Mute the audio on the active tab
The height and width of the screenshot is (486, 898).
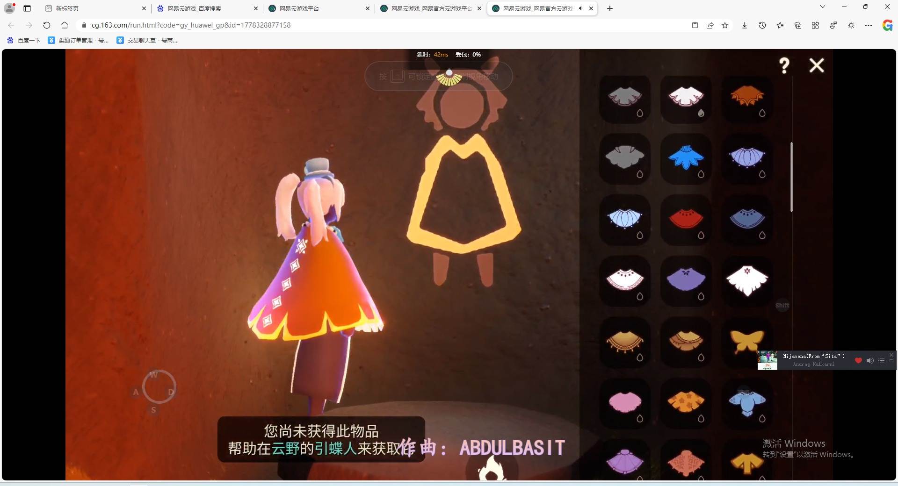point(581,8)
